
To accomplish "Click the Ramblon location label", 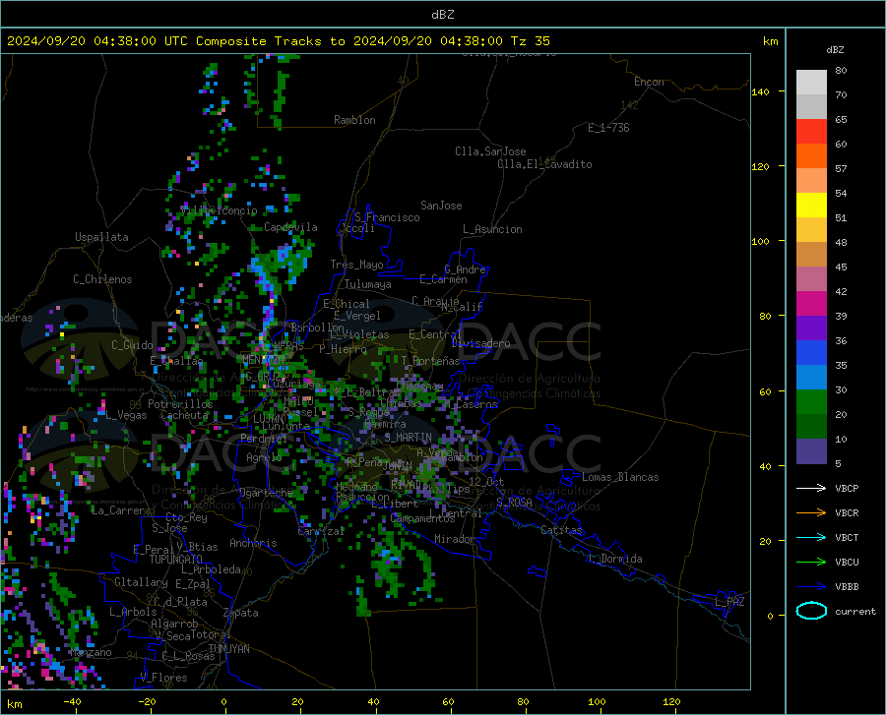I will pos(354,120).
